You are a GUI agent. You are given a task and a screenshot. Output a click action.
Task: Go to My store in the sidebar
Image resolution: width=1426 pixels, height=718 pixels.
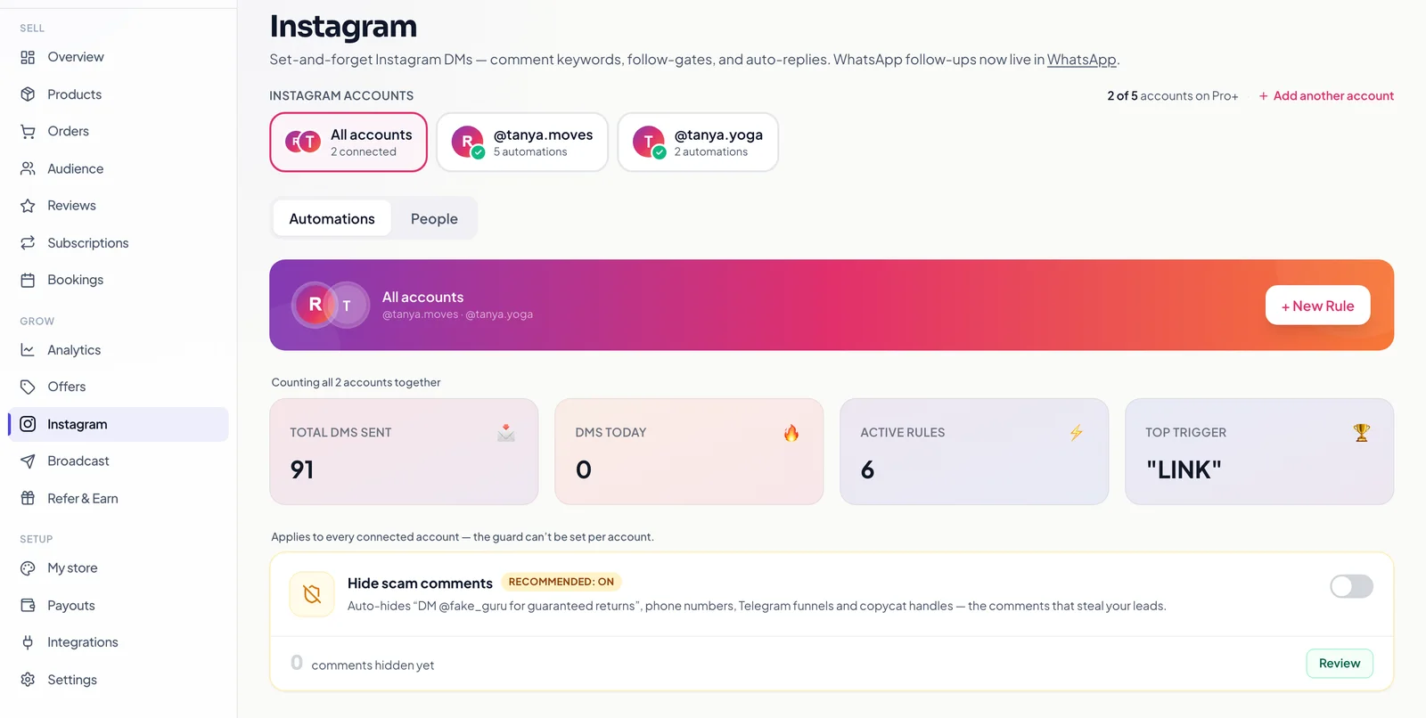pyautogui.click(x=119, y=568)
